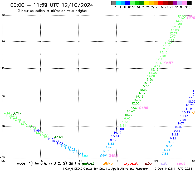
Task: Click the wave height value 8.97
Action: pyautogui.click(x=171, y=142)
